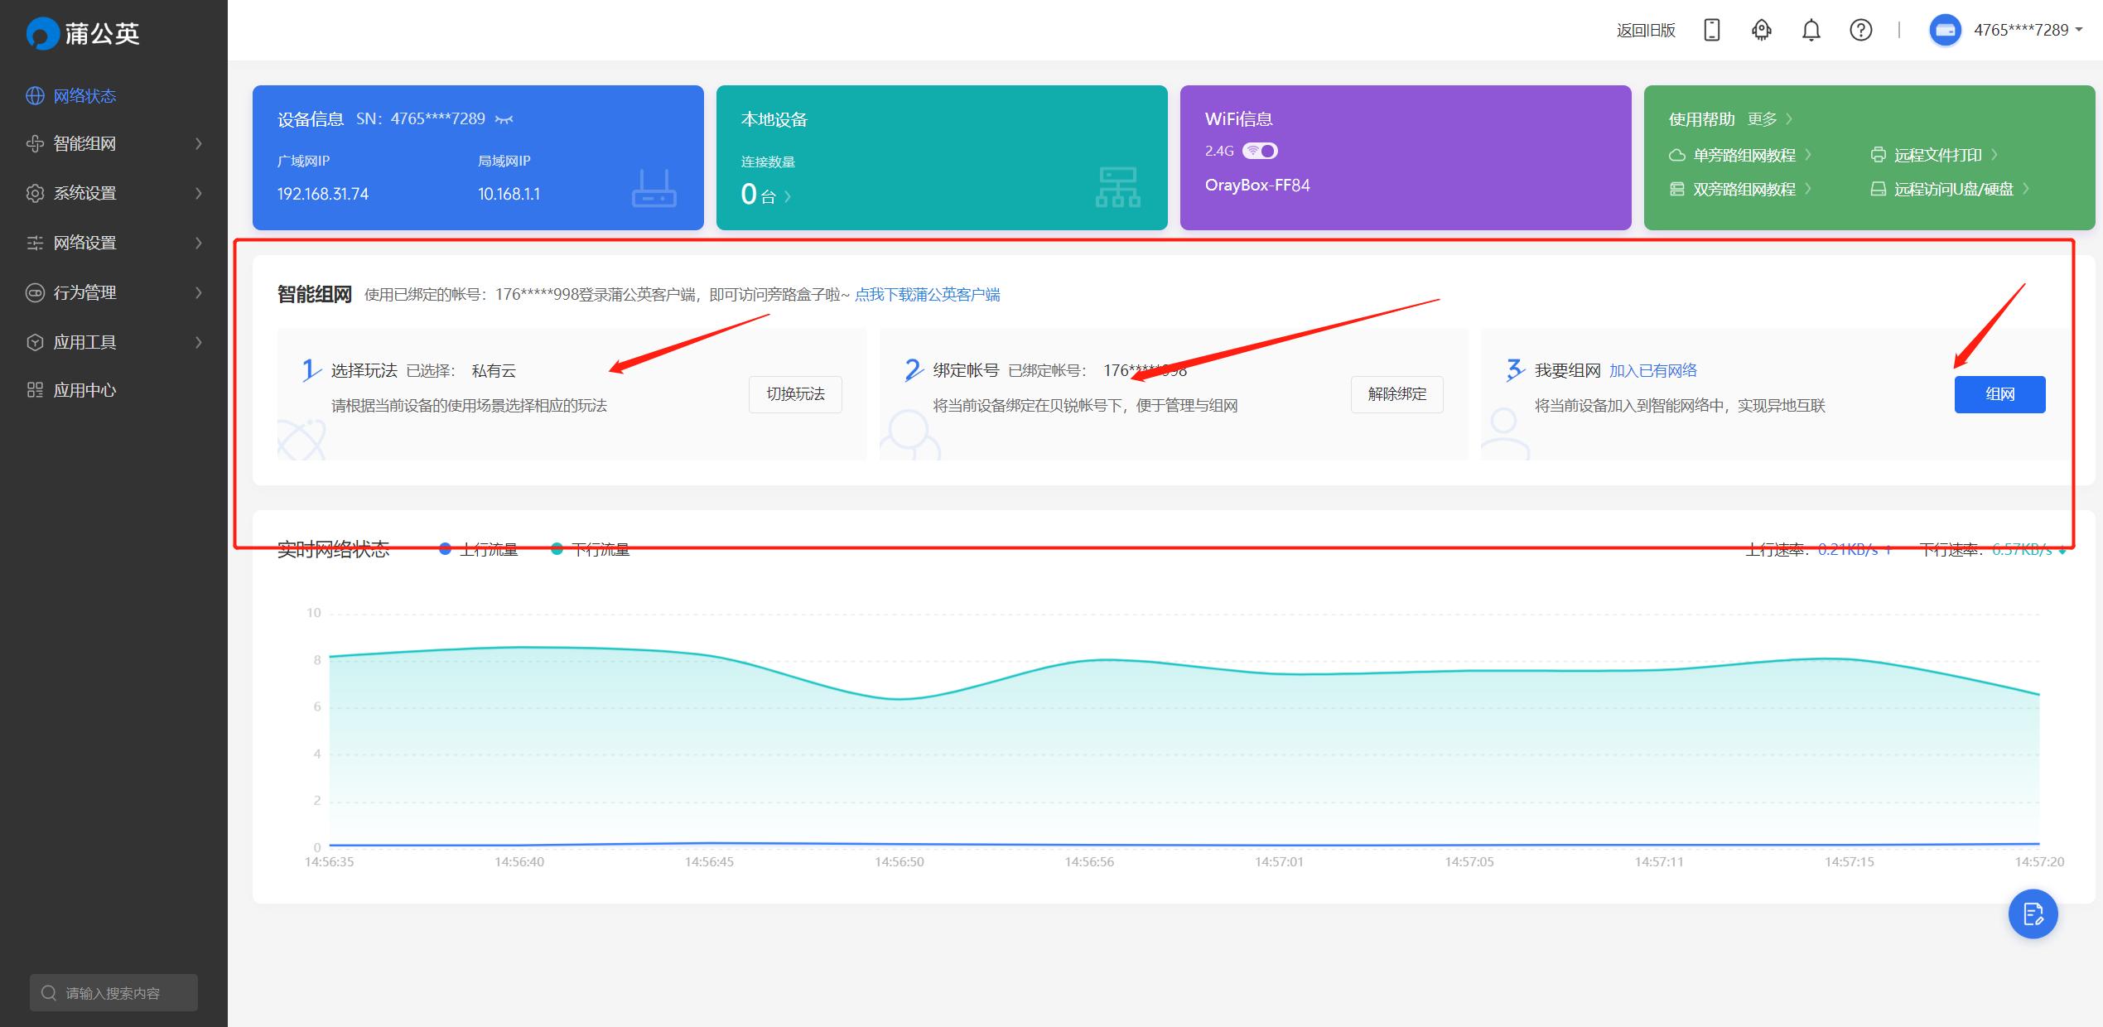Click 点我下载蒲公英客户端 link
The width and height of the screenshot is (2103, 1027).
click(x=927, y=295)
